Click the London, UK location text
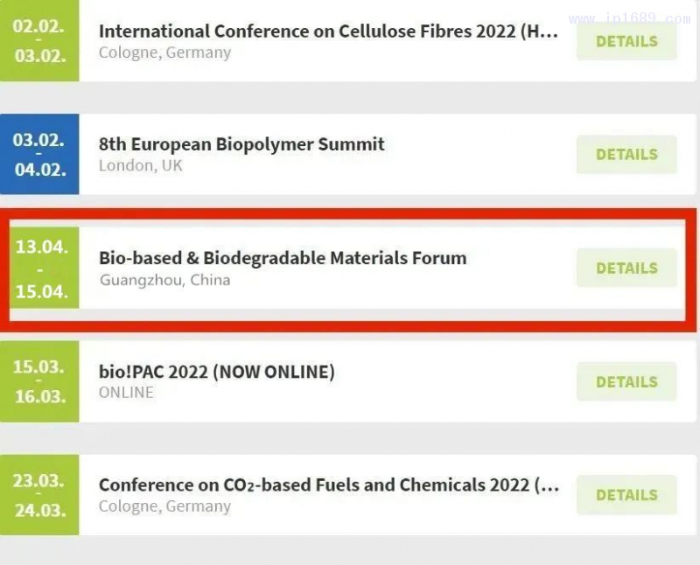 pyautogui.click(x=141, y=165)
